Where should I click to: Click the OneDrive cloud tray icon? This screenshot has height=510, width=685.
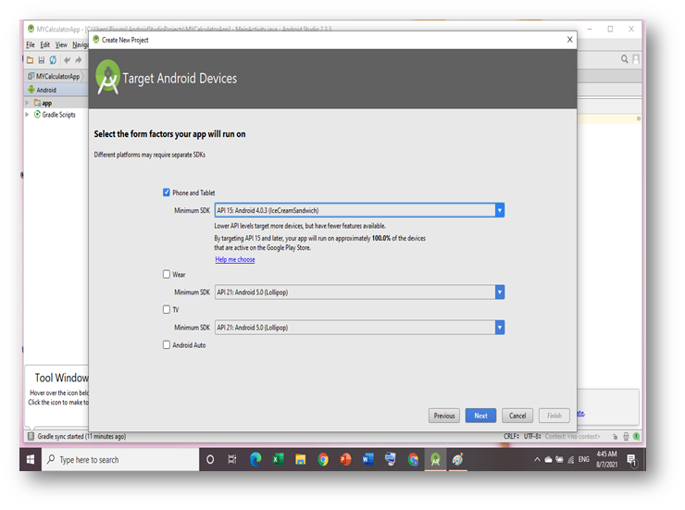(548, 459)
